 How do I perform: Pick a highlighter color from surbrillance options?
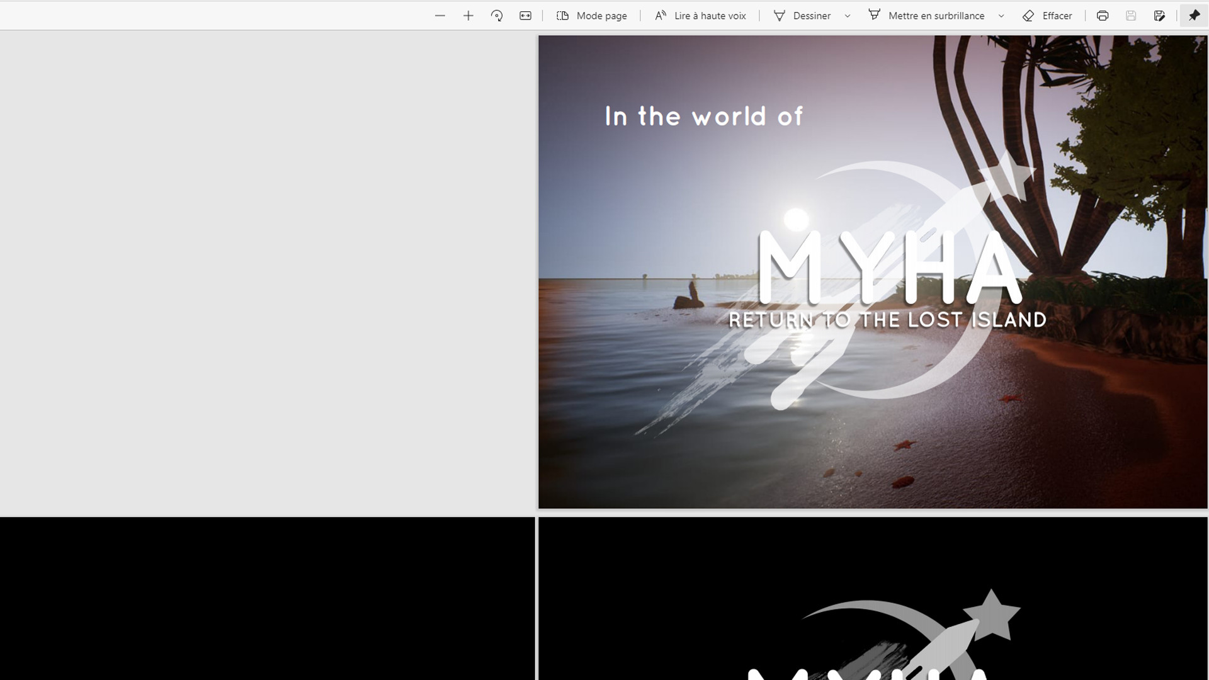tap(1001, 15)
